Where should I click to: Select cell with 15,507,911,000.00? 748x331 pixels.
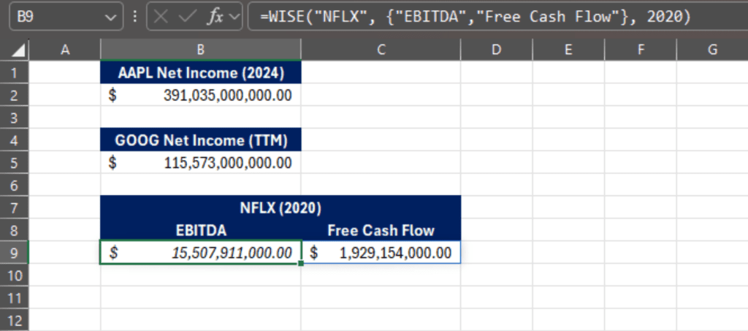tap(201, 253)
